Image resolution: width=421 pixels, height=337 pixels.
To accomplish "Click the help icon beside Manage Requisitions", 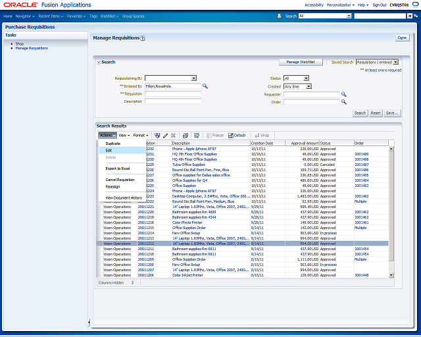I will [x=143, y=38].
